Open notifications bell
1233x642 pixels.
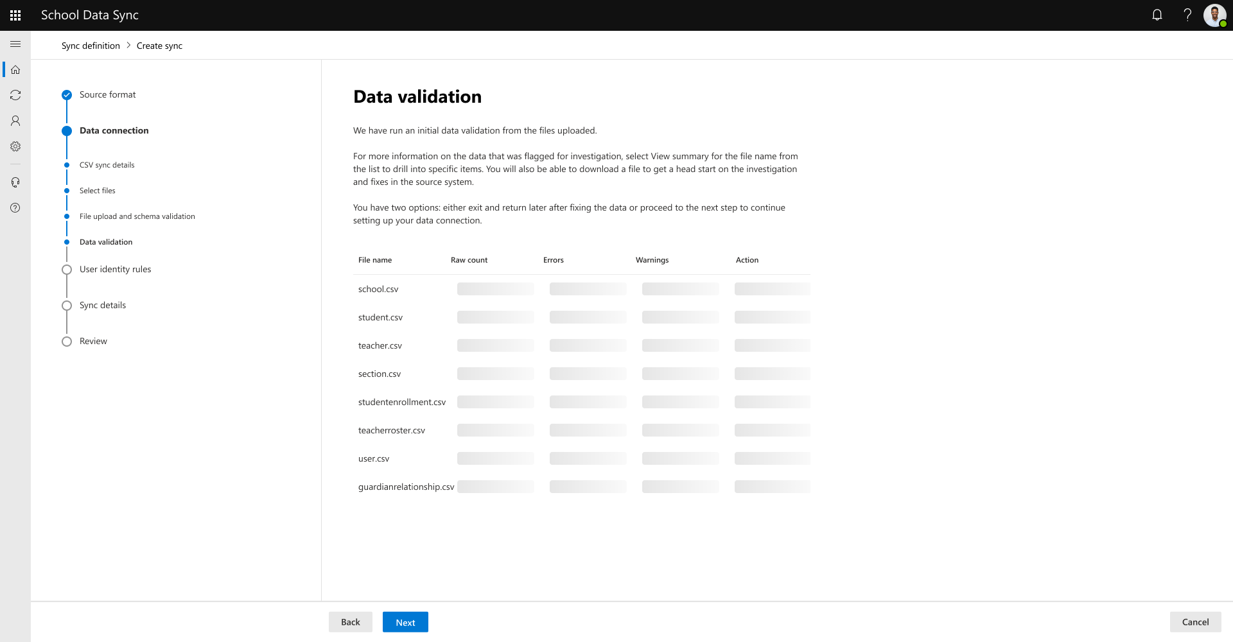1157,15
